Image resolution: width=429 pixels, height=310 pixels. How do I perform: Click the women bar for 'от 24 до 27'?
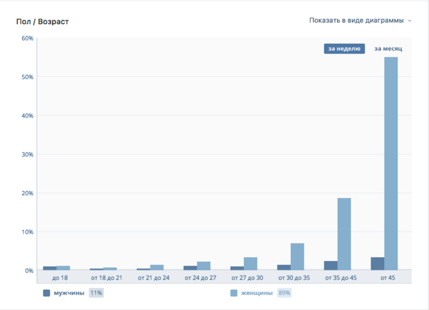(x=204, y=266)
